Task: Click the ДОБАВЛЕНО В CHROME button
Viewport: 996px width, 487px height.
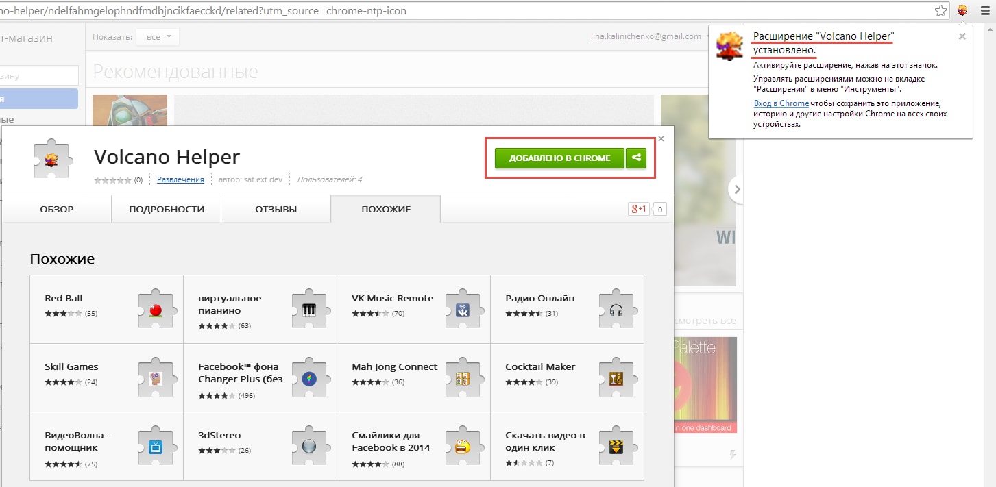Action: 559,158
